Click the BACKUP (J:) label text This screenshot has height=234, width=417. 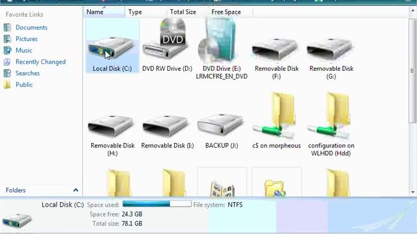(222, 146)
